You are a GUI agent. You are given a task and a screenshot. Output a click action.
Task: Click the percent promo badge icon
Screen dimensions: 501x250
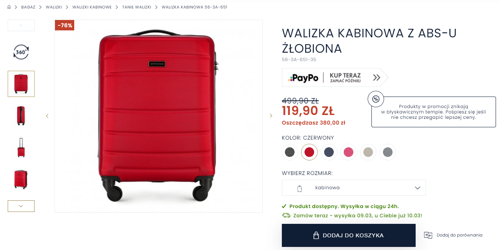point(376,99)
